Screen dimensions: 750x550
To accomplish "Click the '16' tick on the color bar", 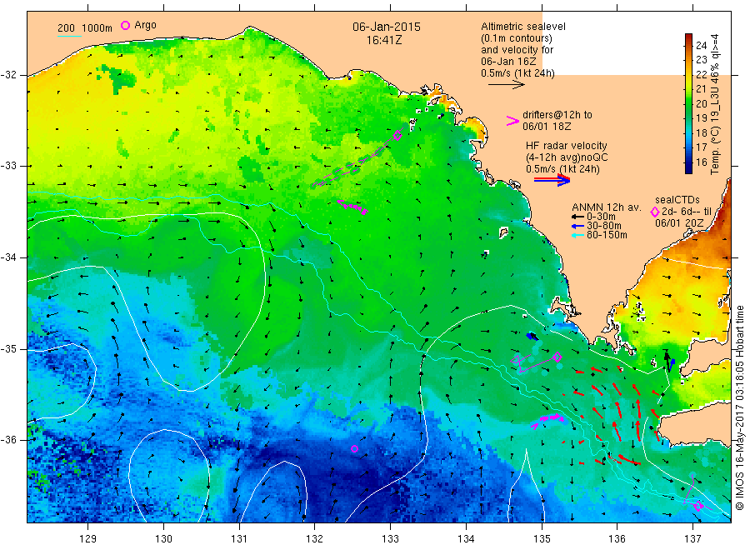I will pos(701,162).
